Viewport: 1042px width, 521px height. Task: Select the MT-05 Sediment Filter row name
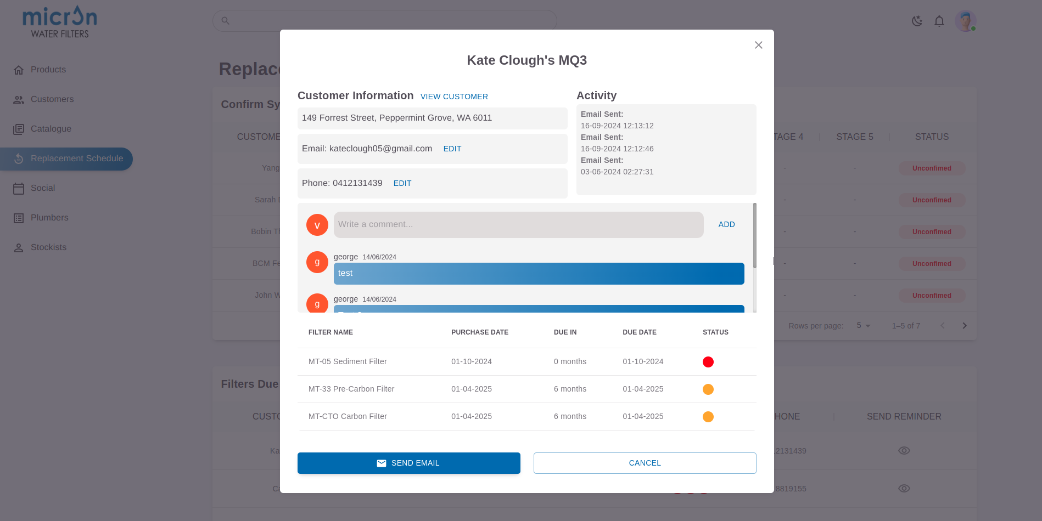tap(348, 361)
